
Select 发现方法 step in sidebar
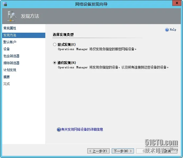point(24,35)
